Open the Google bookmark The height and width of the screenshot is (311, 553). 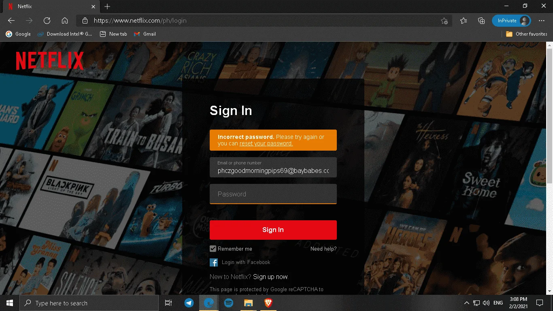coord(18,34)
